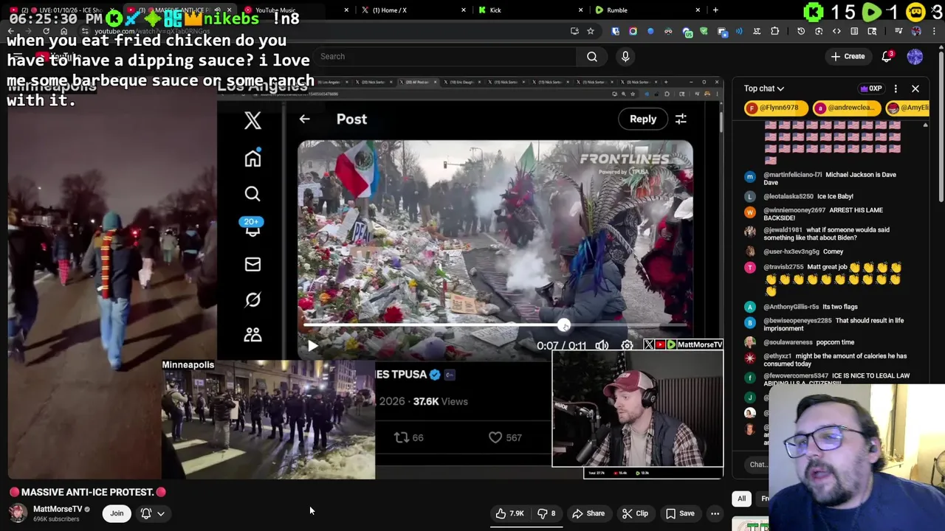Open the YouTube account avatar menu

coord(915,57)
